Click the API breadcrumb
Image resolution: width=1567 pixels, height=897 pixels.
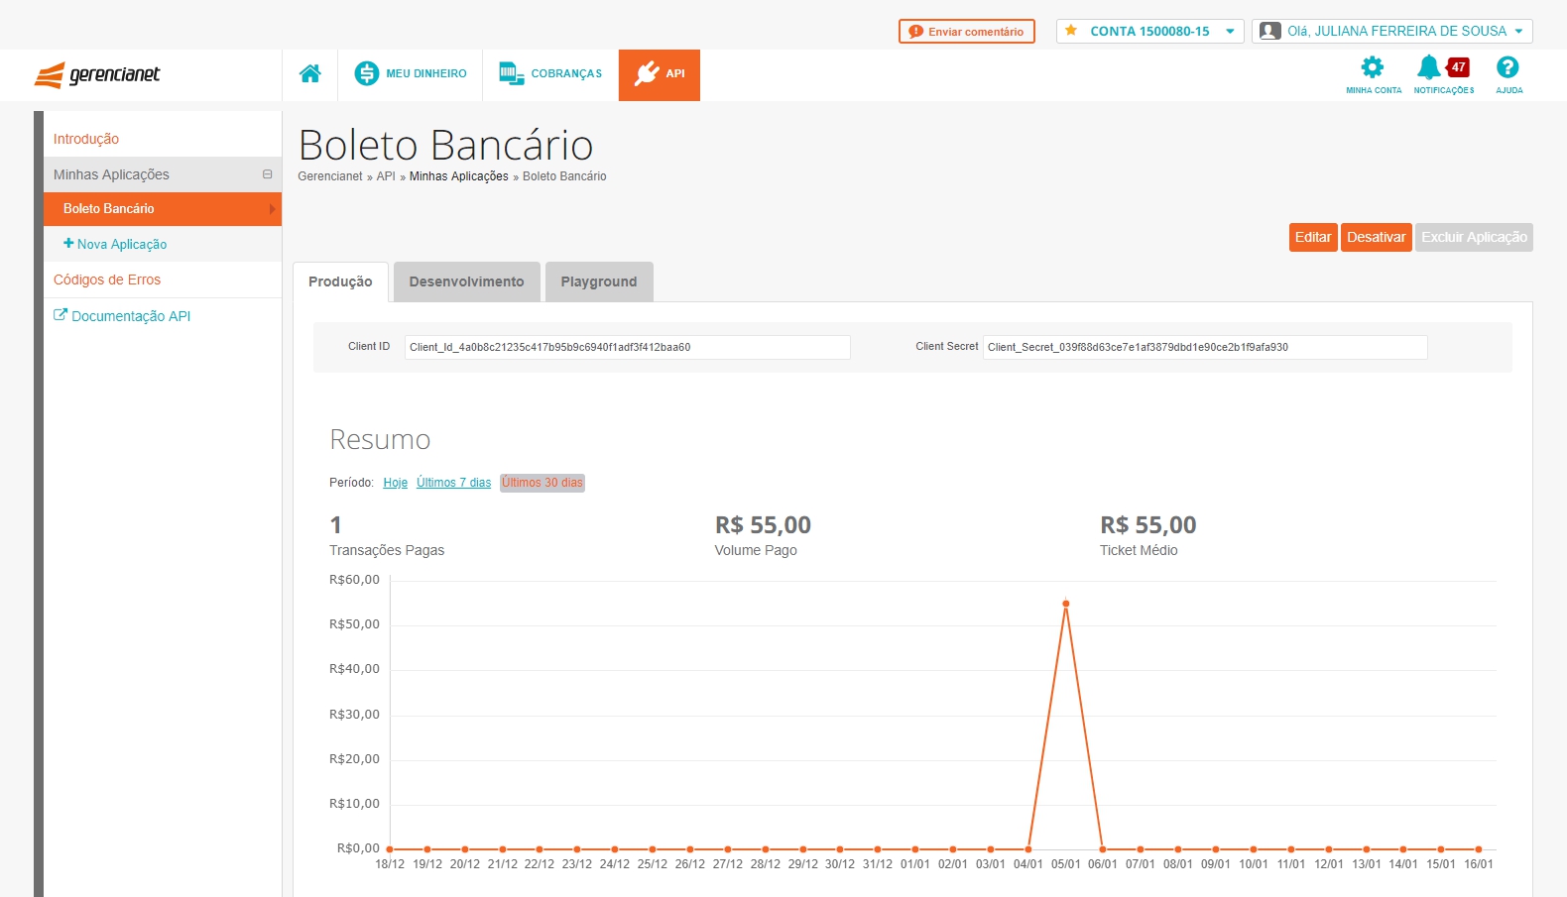click(x=386, y=176)
